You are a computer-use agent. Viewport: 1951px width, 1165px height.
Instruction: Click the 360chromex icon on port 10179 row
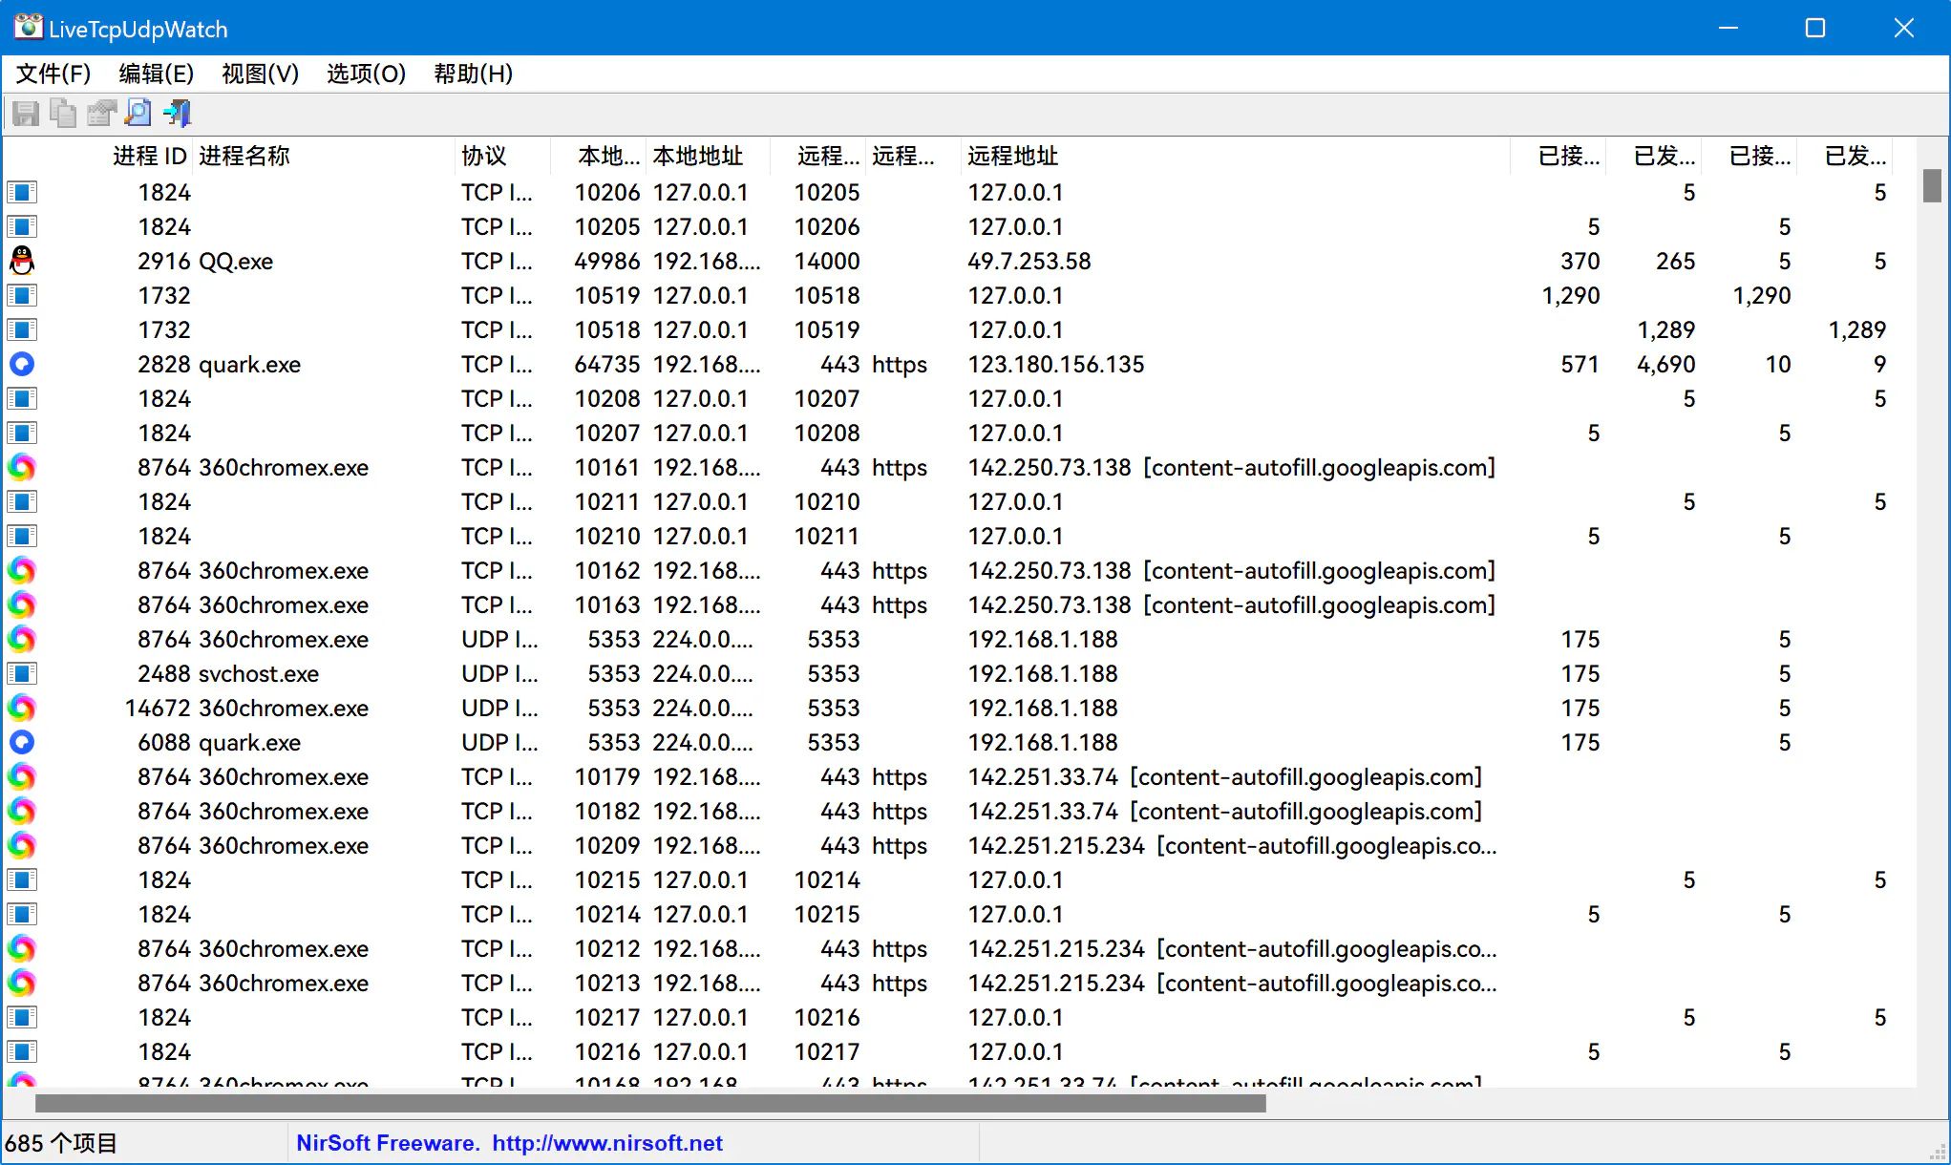22,776
